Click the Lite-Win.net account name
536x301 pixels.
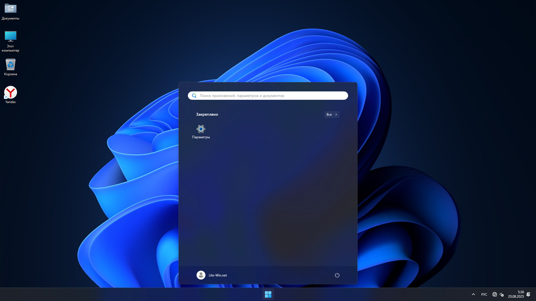point(218,275)
